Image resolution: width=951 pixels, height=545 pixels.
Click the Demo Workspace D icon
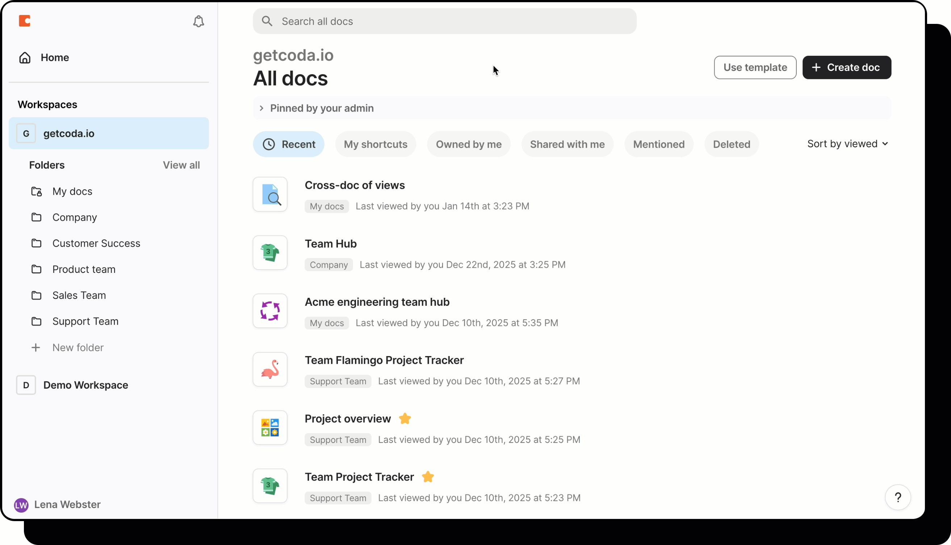point(26,385)
